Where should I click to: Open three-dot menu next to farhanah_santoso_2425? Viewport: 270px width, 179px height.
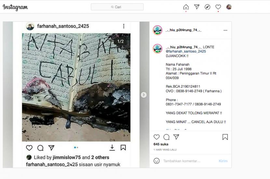coord(124,26)
